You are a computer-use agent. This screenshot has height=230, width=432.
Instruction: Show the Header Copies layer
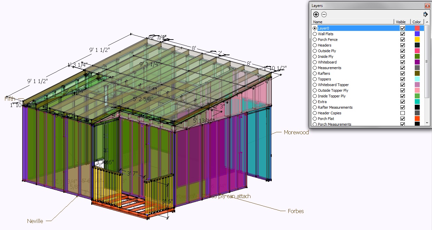click(x=402, y=113)
